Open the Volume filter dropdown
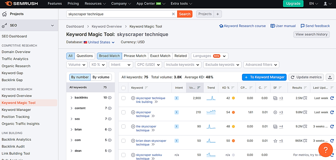336x160 pixels. (x=77, y=65)
